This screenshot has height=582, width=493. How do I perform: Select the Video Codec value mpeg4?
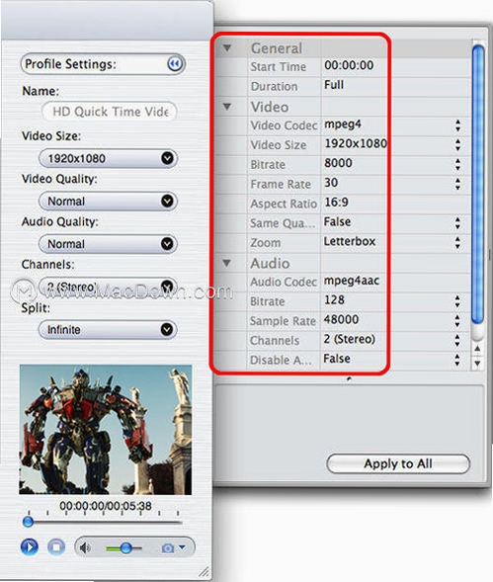[343, 124]
